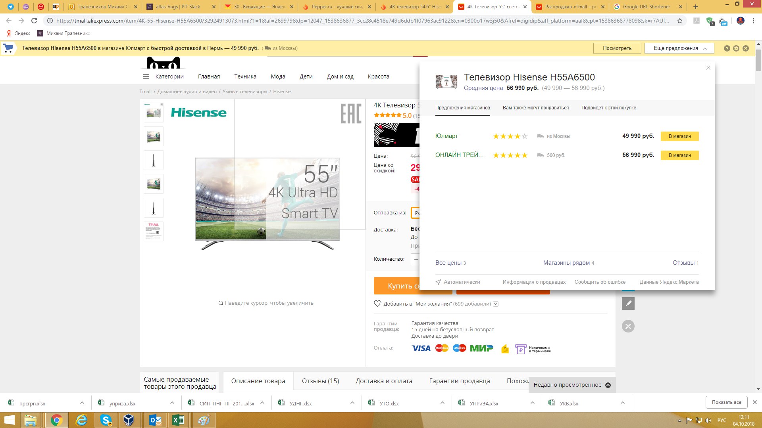Screen dimensions: 762x428
Task: Select Вам также могут понравиться tab
Action: point(535,108)
